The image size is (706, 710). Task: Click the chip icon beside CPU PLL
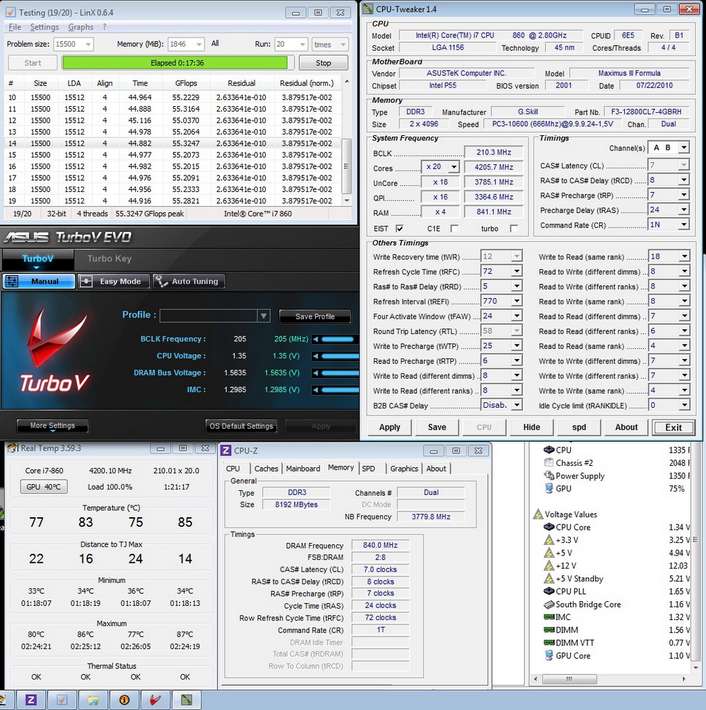pyautogui.click(x=549, y=591)
